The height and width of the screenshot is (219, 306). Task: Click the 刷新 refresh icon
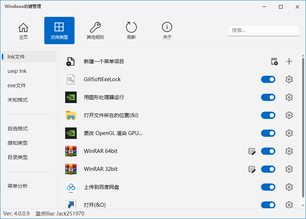[x=131, y=31]
